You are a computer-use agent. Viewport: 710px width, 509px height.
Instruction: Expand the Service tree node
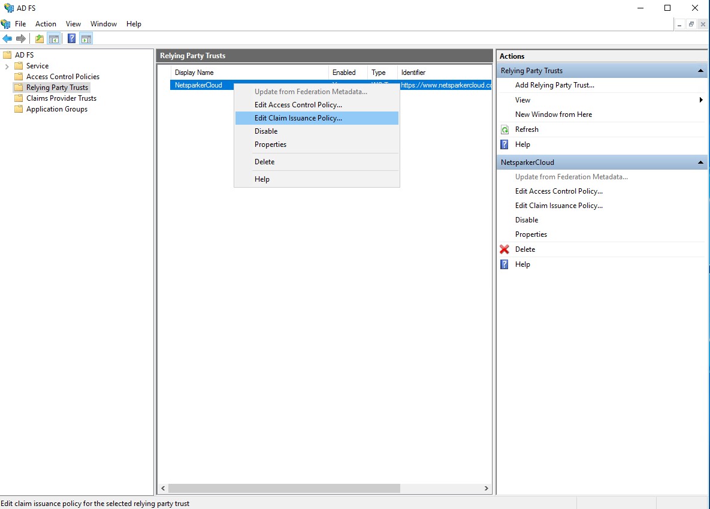coord(7,66)
